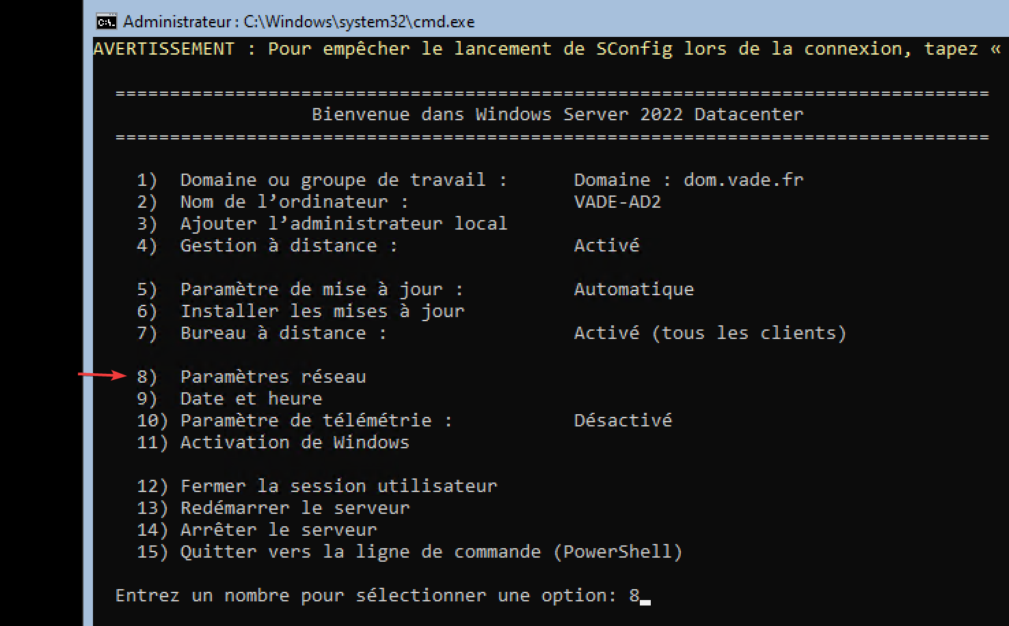Click 'Gestion à distance' option text
Viewport: 1009px width, 626px height.
288,245
